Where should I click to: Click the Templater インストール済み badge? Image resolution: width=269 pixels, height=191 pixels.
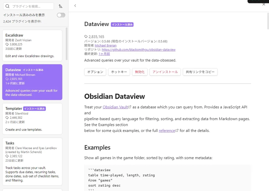click(34, 109)
